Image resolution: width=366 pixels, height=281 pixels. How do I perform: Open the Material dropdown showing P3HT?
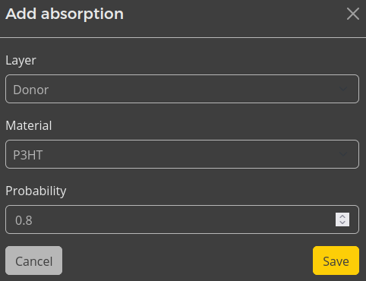(182, 154)
